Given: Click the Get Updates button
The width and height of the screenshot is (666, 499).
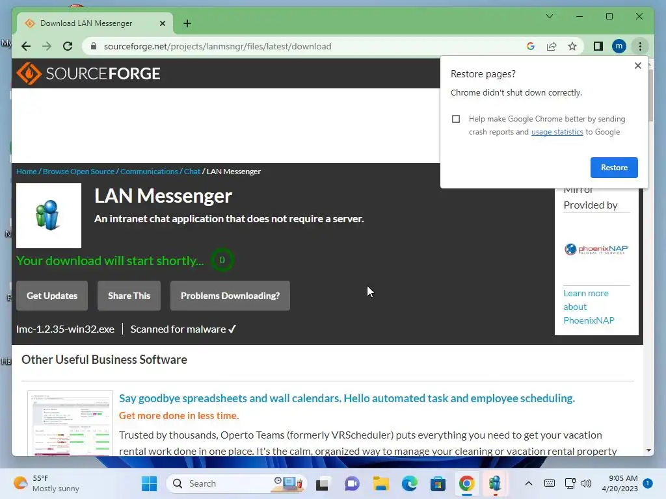Looking at the screenshot, I should click(x=52, y=296).
